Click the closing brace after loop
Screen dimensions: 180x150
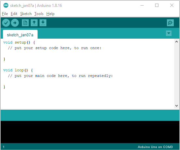tap(4, 87)
